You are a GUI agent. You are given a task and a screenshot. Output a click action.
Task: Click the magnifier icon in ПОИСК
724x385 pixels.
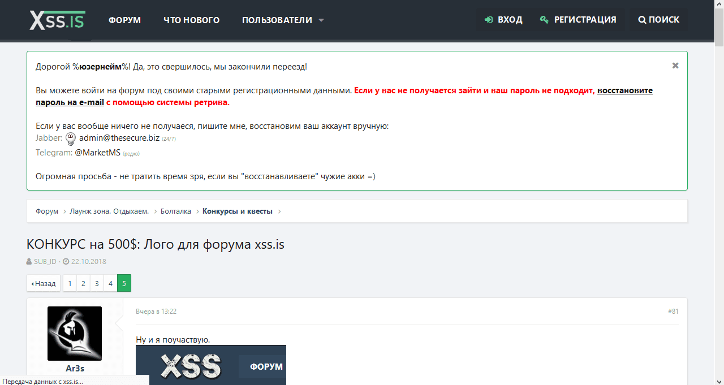[x=642, y=19]
